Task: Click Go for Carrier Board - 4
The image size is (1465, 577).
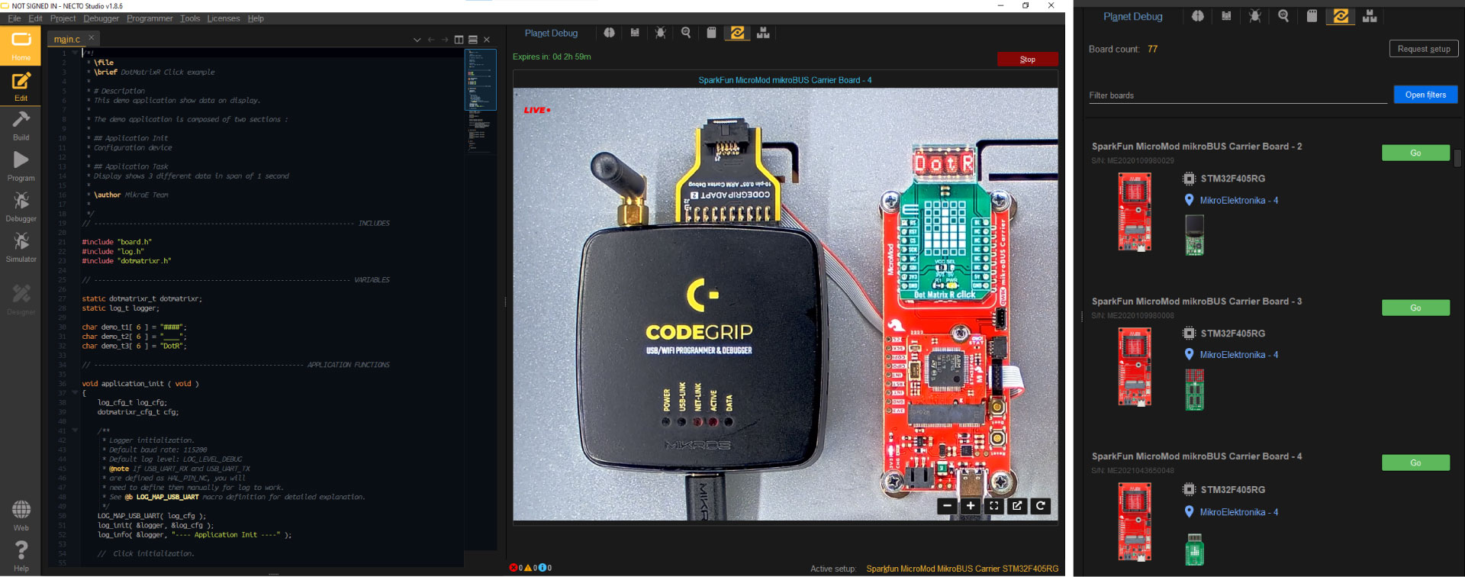Action: coord(1415,463)
